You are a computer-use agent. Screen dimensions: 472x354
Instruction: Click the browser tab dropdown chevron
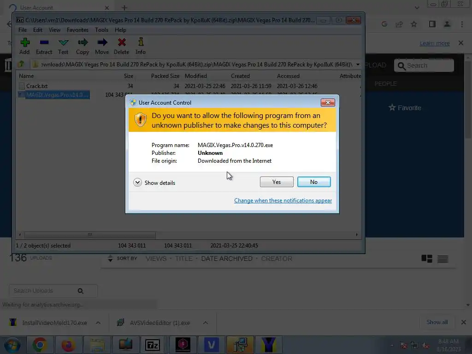[x=417, y=8]
